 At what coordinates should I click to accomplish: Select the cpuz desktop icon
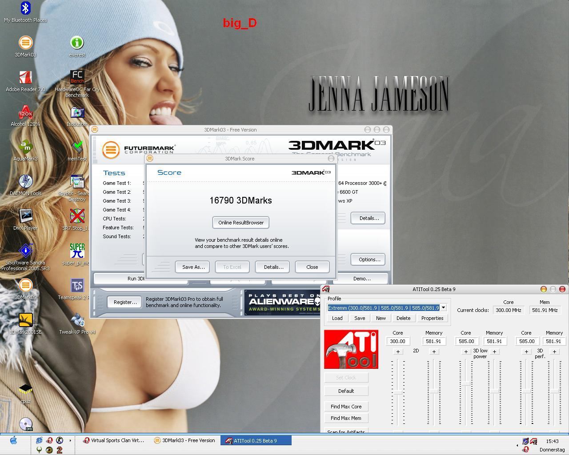tap(25, 393)
